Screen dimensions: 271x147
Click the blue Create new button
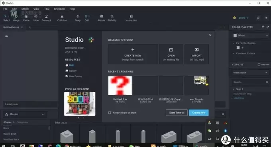[199, 113]
